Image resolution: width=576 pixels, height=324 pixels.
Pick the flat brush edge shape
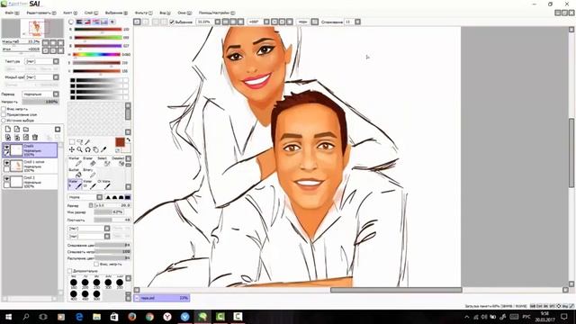click(x=128, y=197)
